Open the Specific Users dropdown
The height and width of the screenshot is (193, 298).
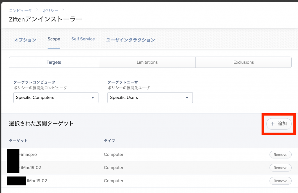coord(150,98)
